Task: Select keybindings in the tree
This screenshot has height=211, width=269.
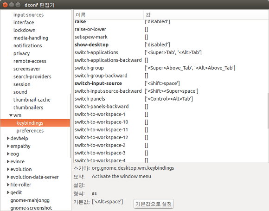Action: tap(35, 123)
